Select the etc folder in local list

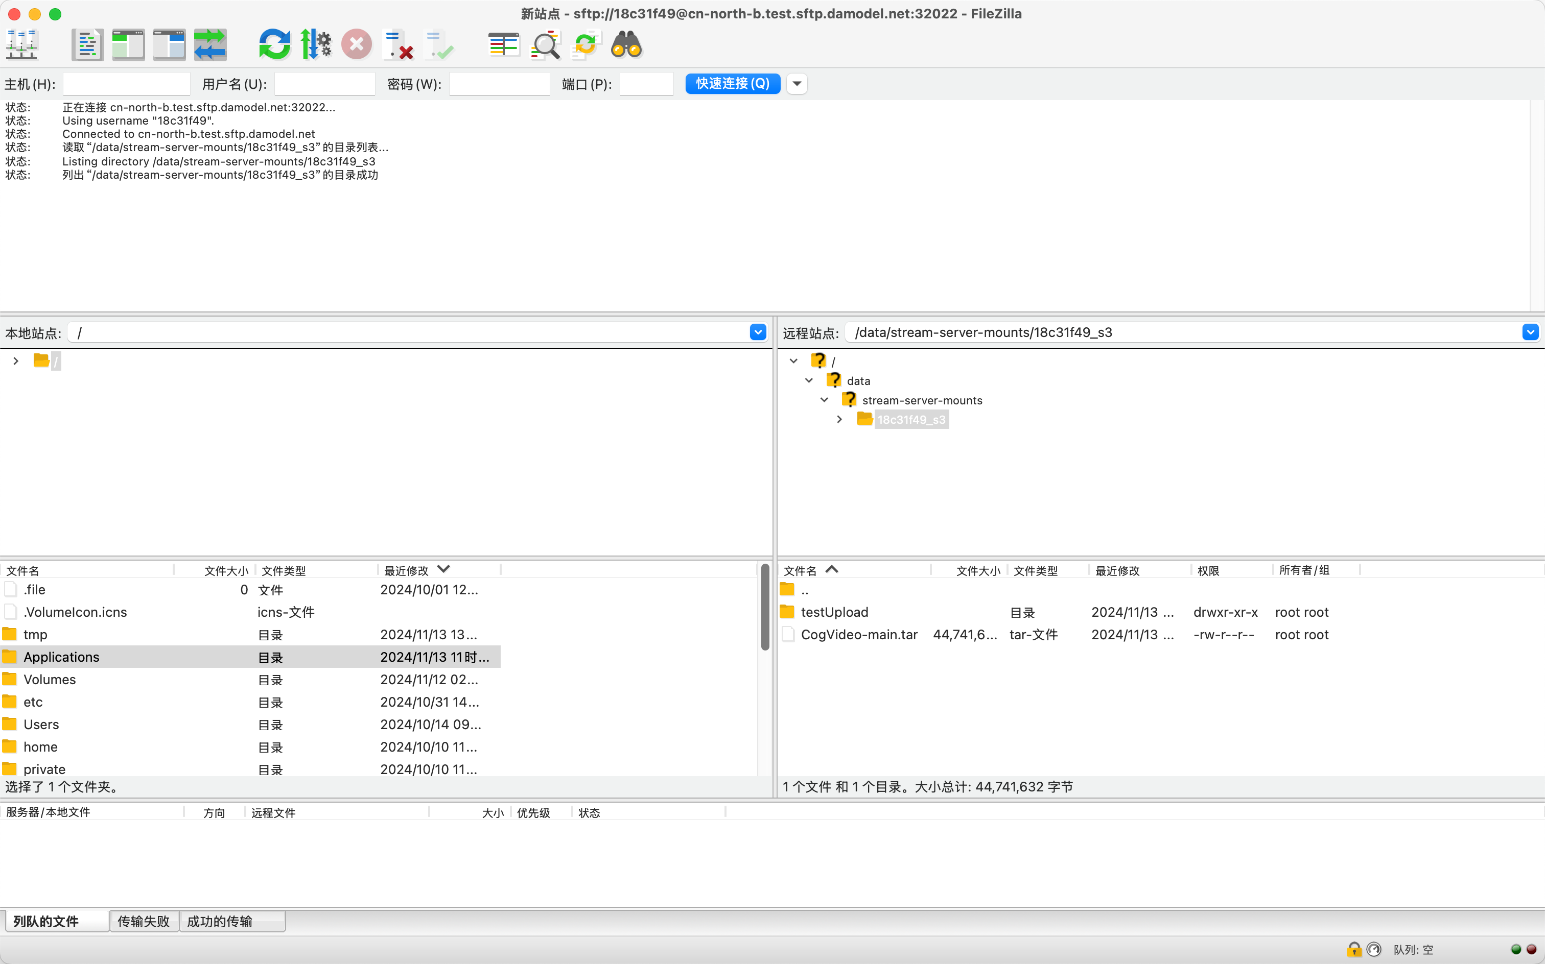point(250,702)
